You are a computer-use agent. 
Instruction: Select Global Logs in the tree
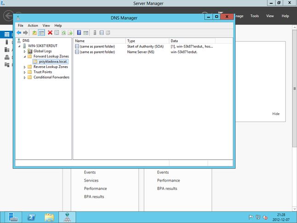click(x=42, y=51)
